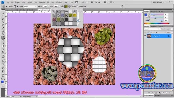
Task: Open the Opacity slider arrow in options bar
Action: coord(48,7)
